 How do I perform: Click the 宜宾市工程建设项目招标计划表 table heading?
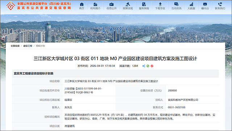[x=34, y=73]
